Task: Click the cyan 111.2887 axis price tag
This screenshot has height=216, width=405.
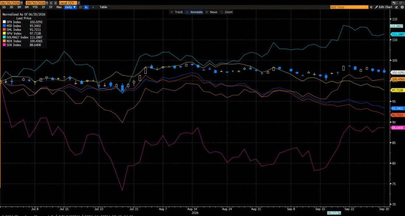Action: point(398,34)
